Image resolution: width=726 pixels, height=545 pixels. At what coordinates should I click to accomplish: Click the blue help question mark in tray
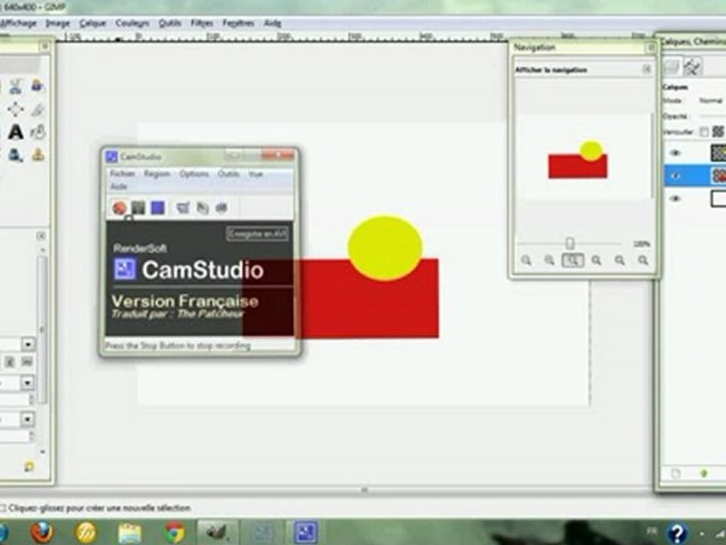click(x=676, y=533)
